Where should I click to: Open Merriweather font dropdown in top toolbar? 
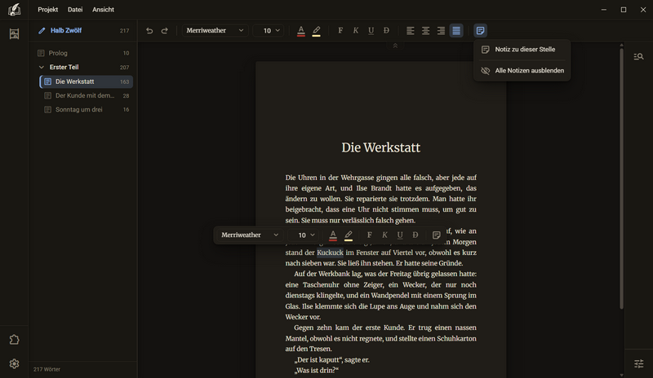(x=215, y=30)
